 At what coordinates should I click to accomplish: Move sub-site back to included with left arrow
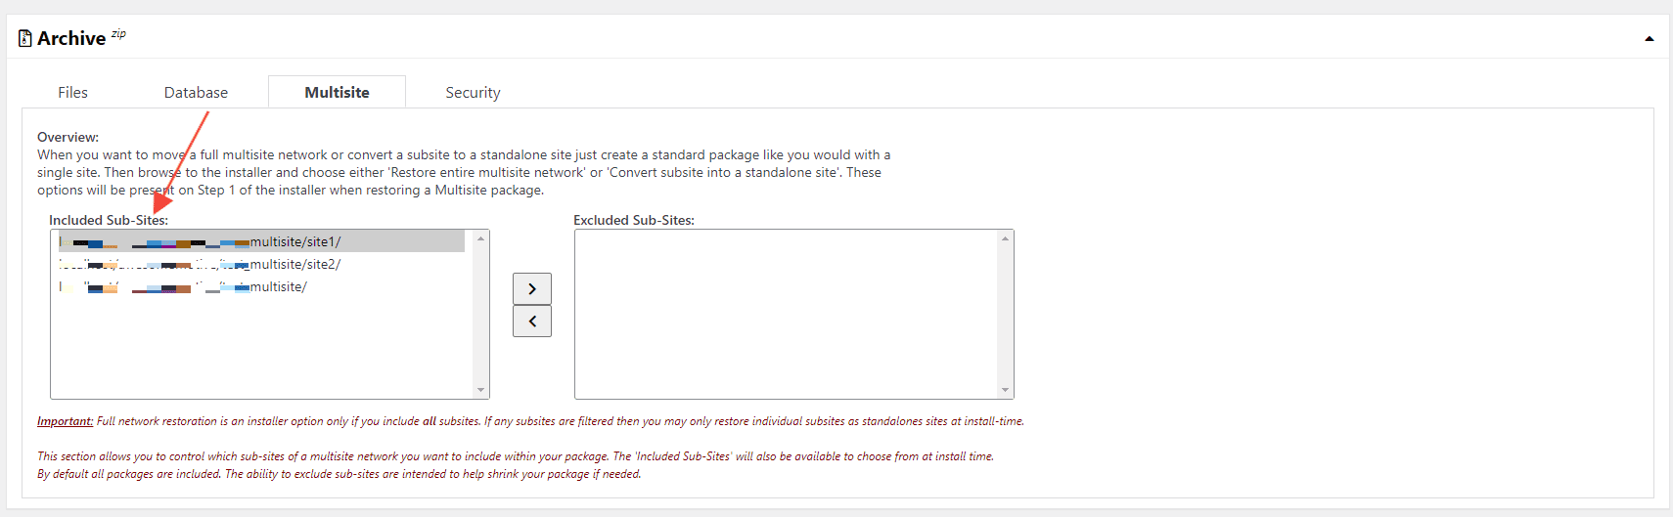pyautogui.click(x=532, y=321)
